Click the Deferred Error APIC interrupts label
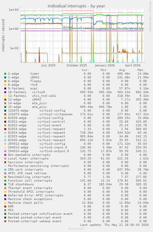Image resolution: width=153 pixels, height=232 pixels. pos(36,195)
